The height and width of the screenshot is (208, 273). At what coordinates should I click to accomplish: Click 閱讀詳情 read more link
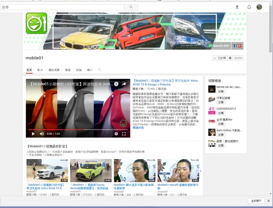pos(138,128)
